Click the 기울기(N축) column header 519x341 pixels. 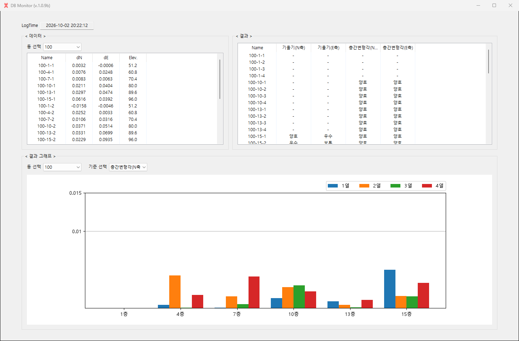(294, 47)
